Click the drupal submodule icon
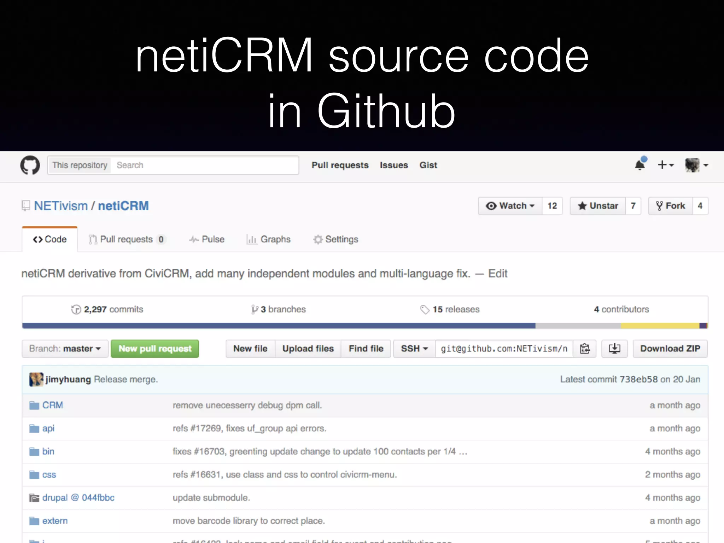The width and height of the screenshot is (724, 543). pos(34,498)
